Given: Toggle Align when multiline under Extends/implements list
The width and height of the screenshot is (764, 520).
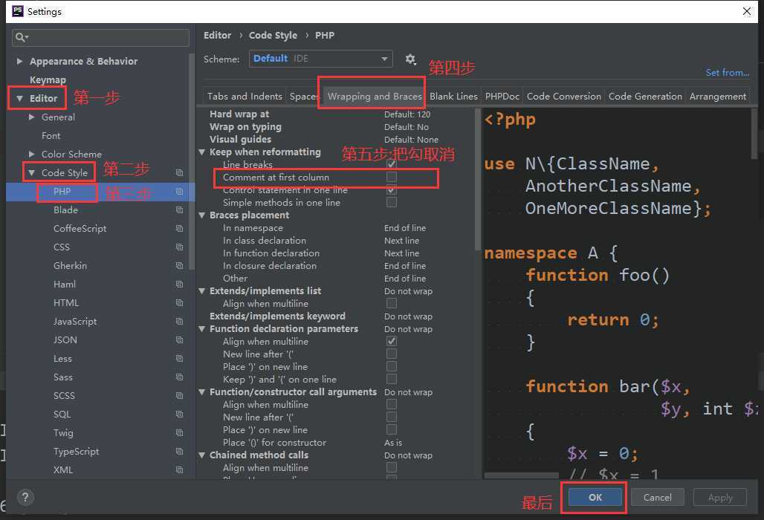Looking at the screenshot, I should (391, 303).
